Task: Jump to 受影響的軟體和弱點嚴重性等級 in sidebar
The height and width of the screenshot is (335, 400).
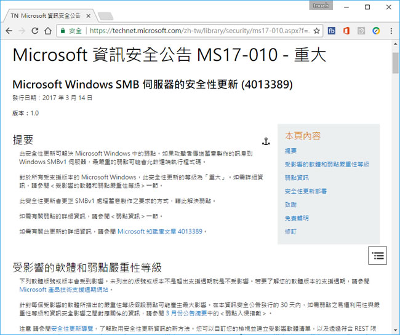Action: [x=327, y=164]
